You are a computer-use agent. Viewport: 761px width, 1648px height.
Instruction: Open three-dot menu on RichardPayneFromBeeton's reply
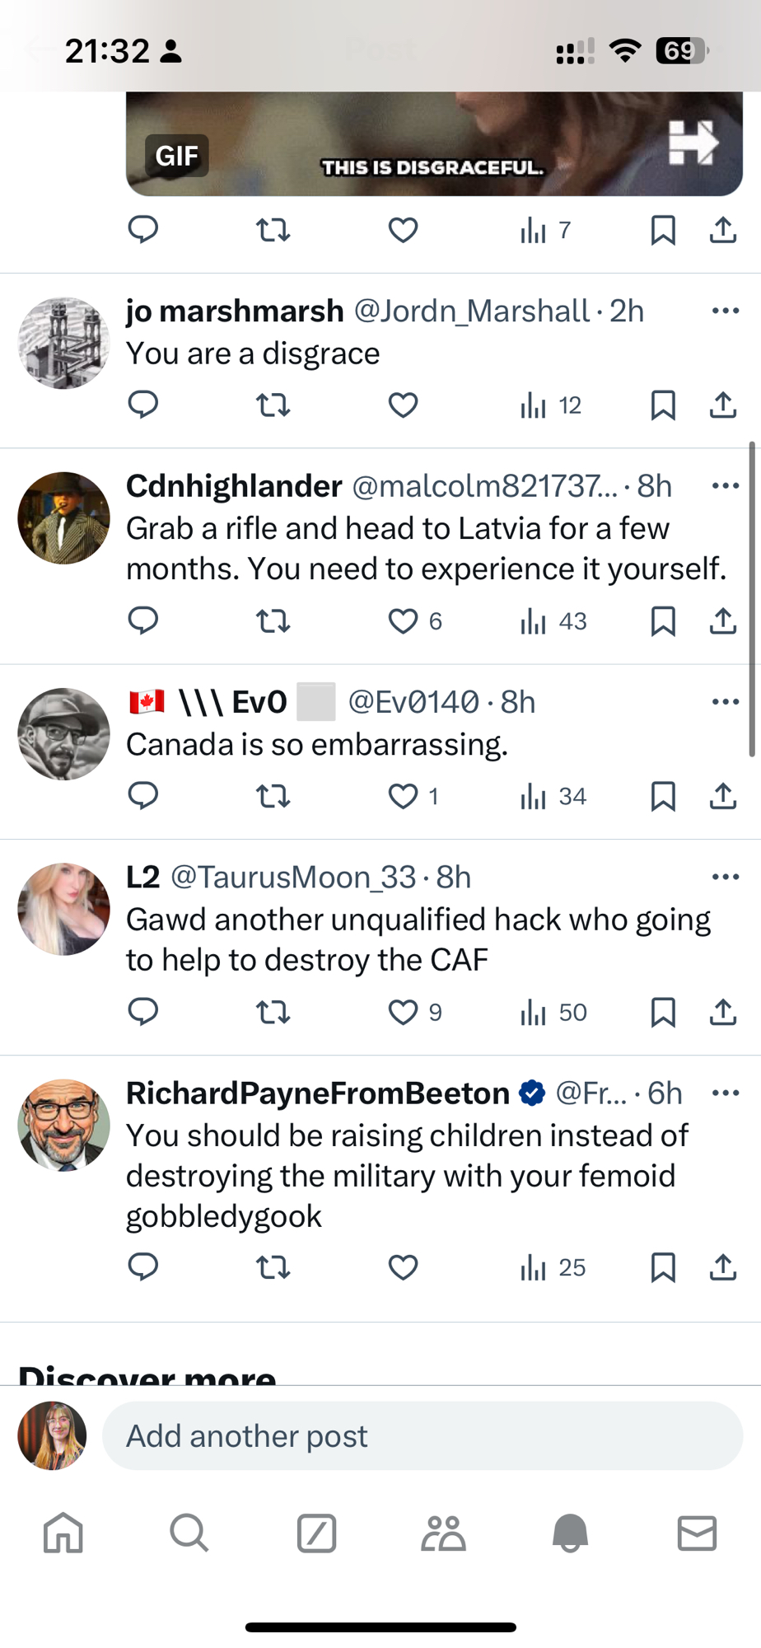(725, 1093)
